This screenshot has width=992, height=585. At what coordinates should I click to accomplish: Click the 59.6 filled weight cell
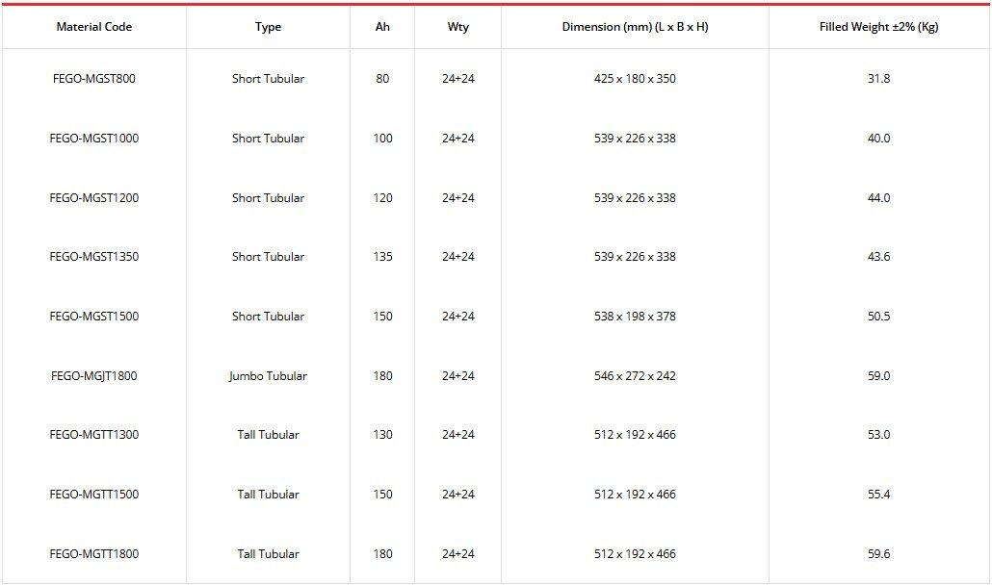(878, 554)
